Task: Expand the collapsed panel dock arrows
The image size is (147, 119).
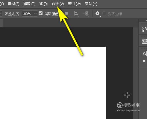Action: coord(146,21)
